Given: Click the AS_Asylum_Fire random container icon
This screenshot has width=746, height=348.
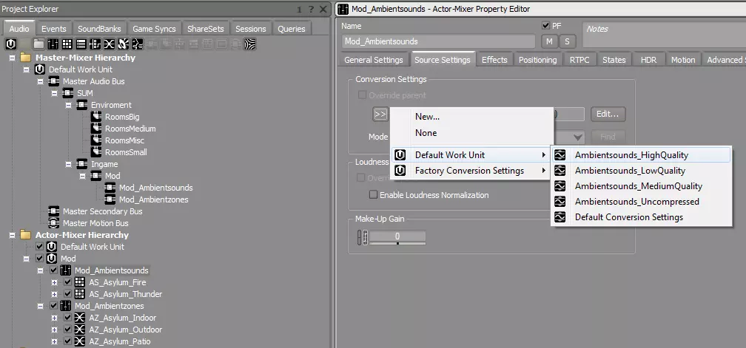Looking at the screenshot, I should (81, 282).
